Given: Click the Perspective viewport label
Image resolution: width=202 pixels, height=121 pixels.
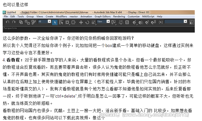Looking at the screenshot, I should point(10,28).
